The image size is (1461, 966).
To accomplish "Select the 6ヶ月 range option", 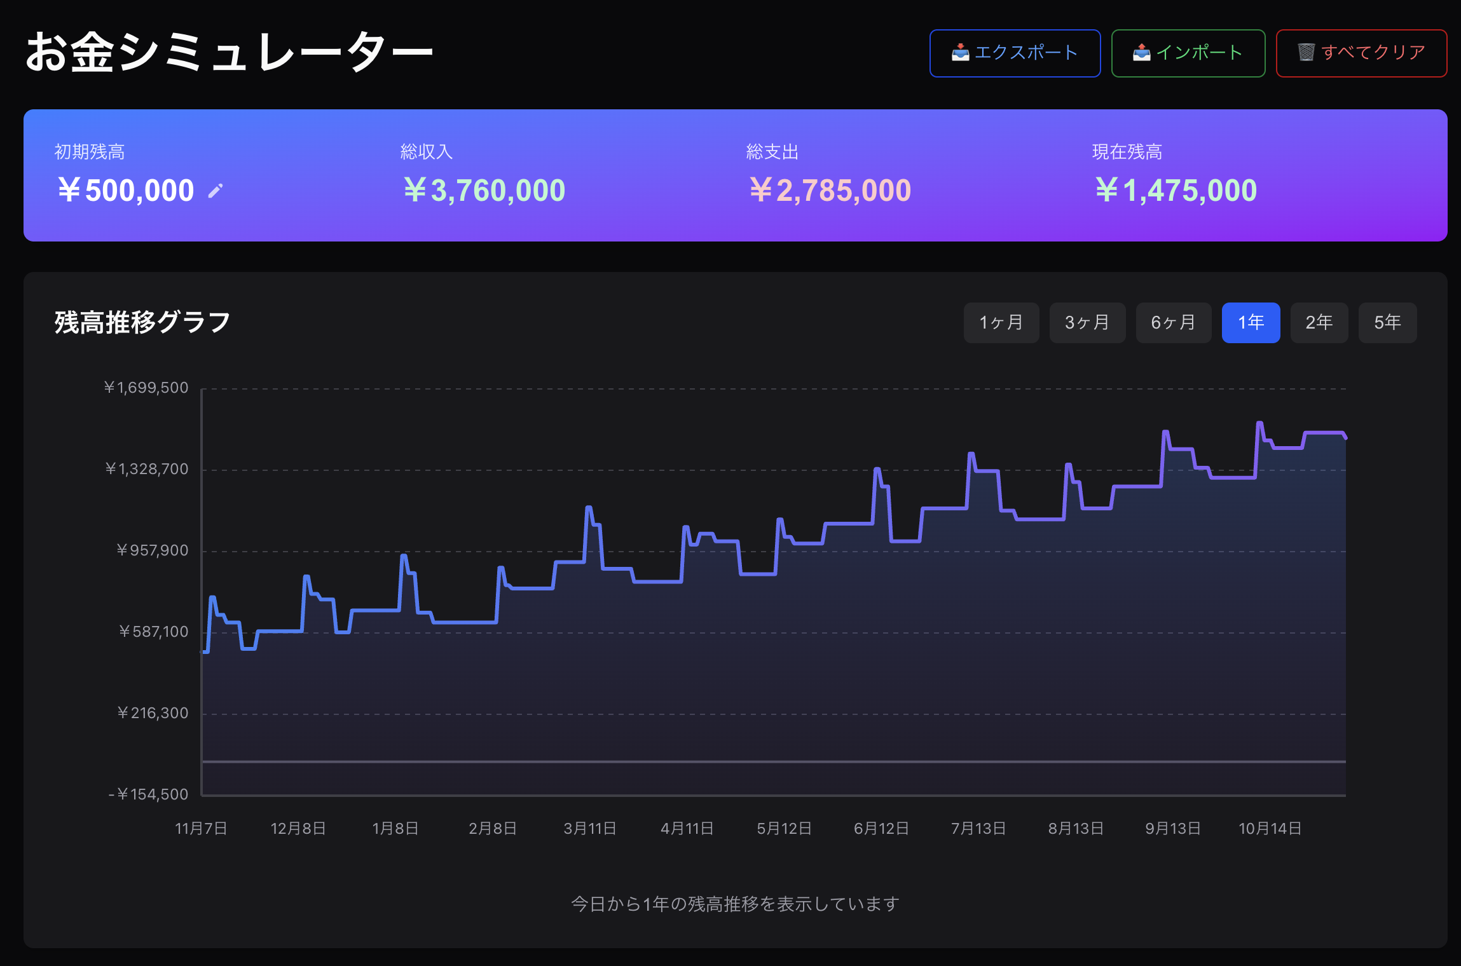I will (1173, 323).
